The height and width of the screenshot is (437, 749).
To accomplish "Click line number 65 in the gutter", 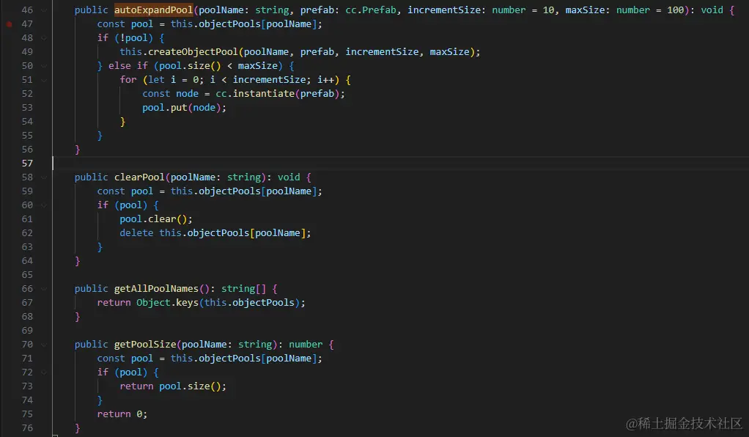I will tap(27, 275).
